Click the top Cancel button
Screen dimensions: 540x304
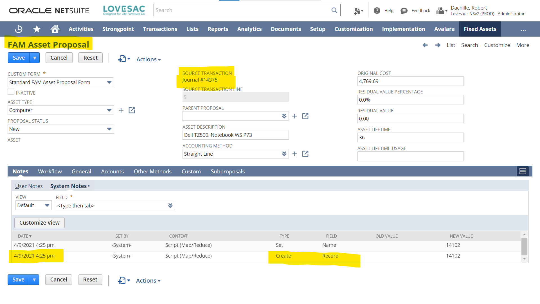[59, 58]
